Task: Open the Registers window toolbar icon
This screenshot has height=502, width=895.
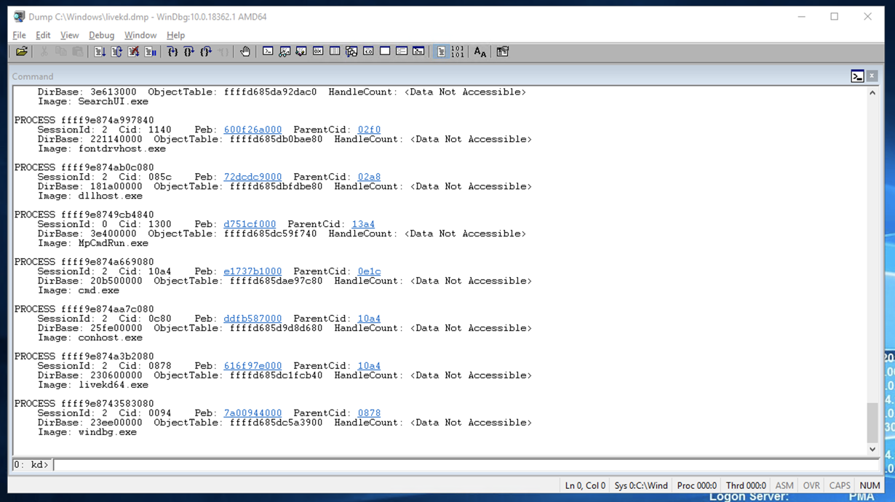Action: 318,52
